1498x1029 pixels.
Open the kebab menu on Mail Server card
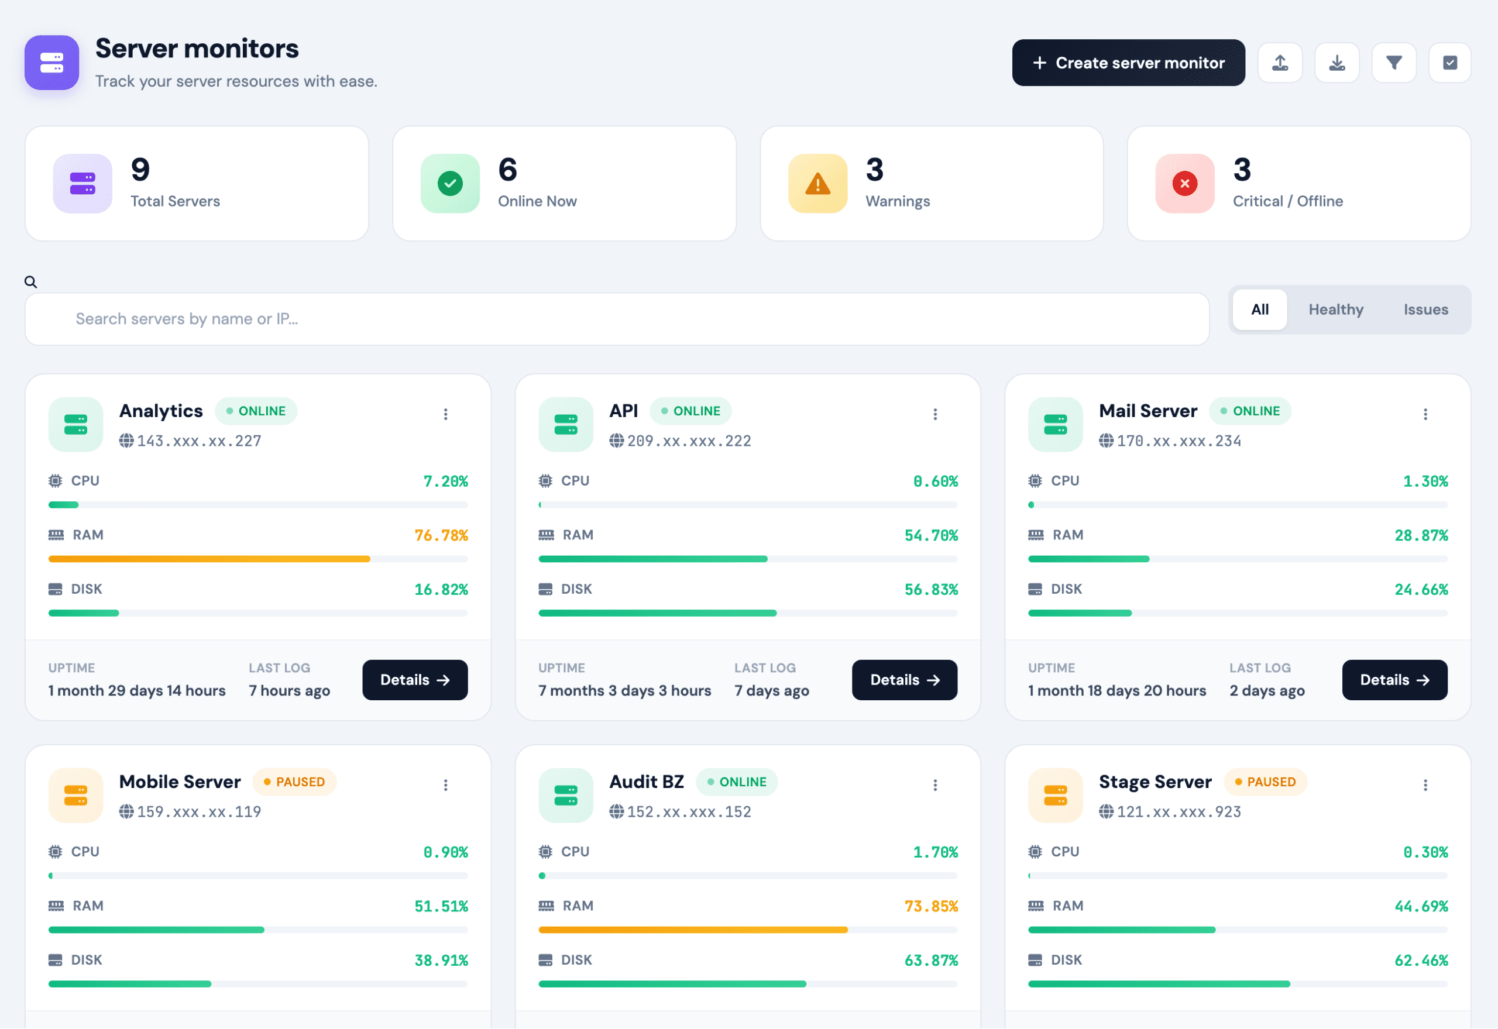[x=1425, y=414]
